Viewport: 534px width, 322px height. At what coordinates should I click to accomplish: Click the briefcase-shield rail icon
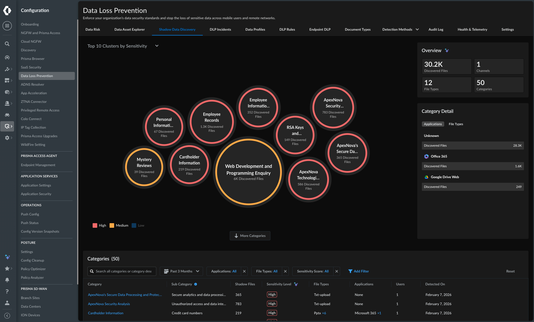pos(7,92)
